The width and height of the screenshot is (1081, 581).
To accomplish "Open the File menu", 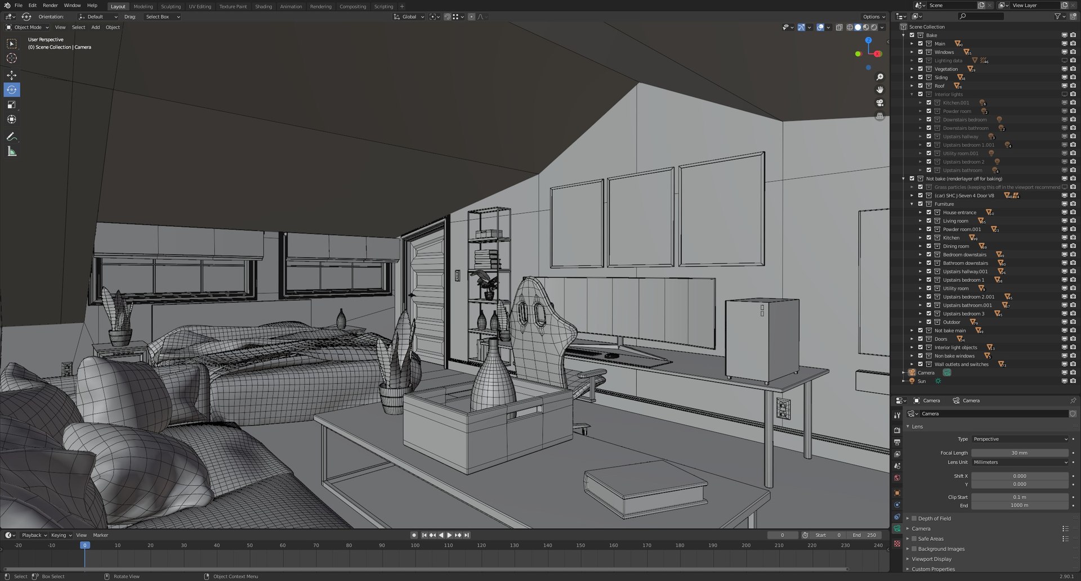I will pyautogui.click(x=19, y=6).
